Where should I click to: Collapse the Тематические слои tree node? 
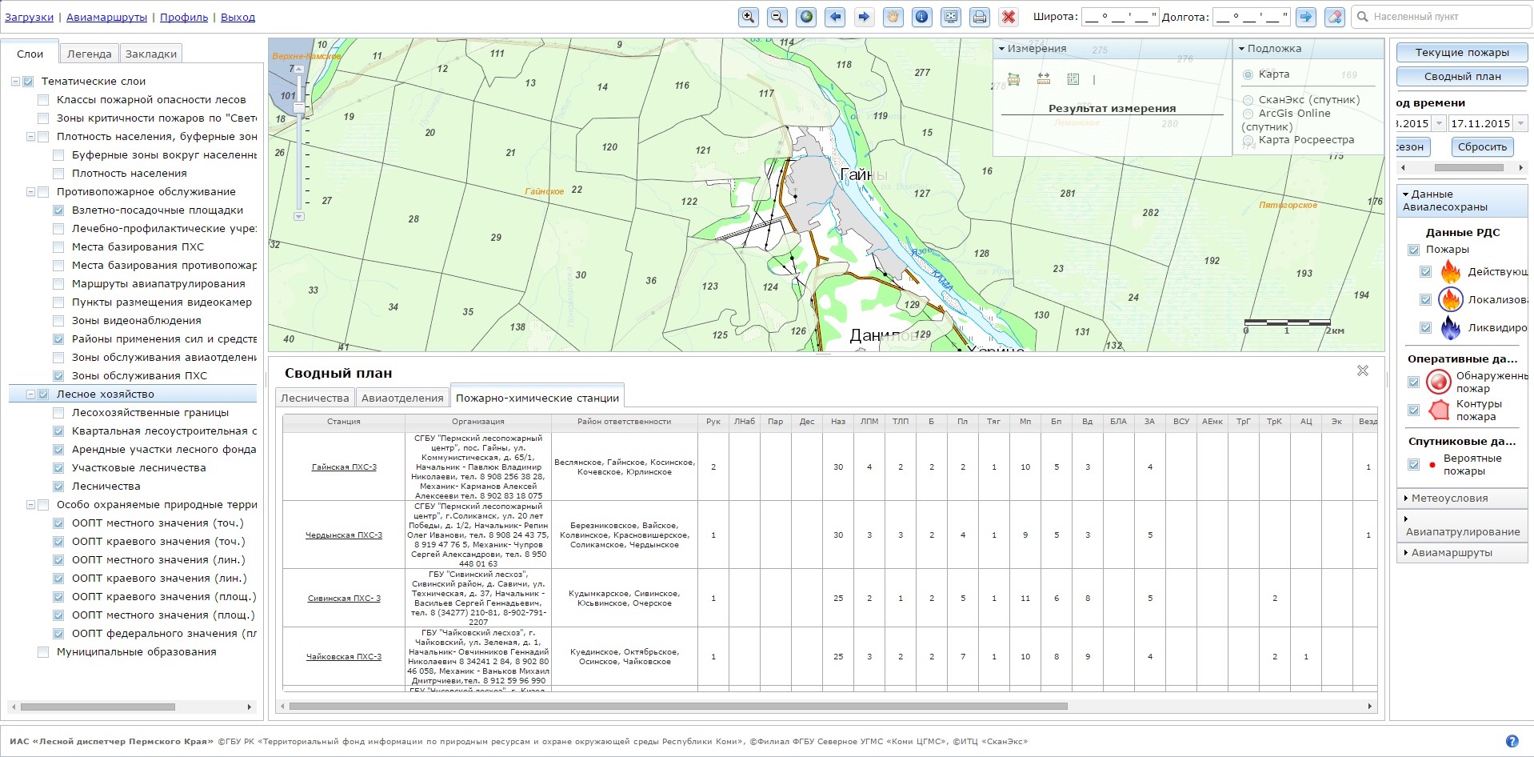16,82
